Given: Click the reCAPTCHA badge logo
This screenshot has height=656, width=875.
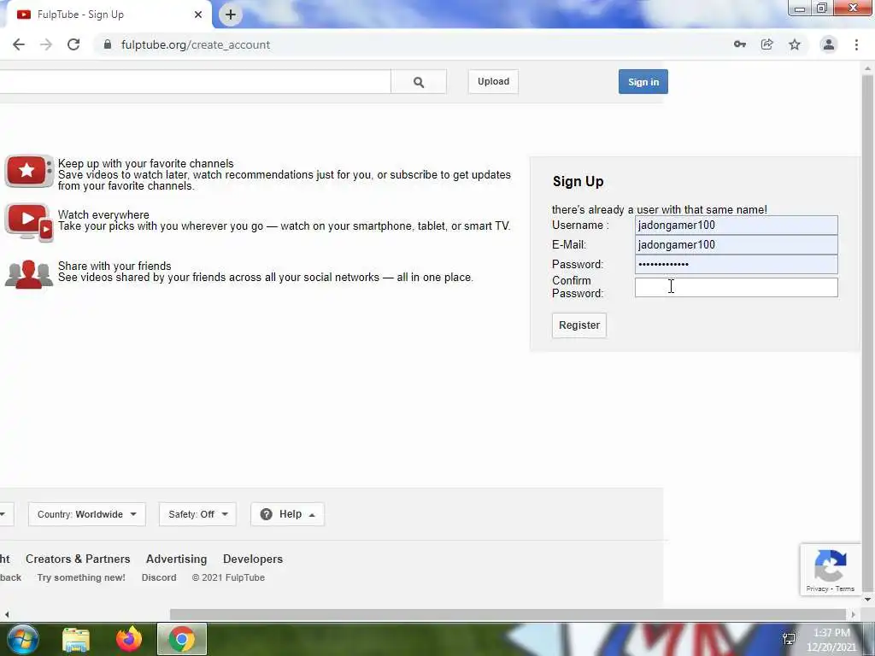Looking at the screenshot, I should (831, 565).
